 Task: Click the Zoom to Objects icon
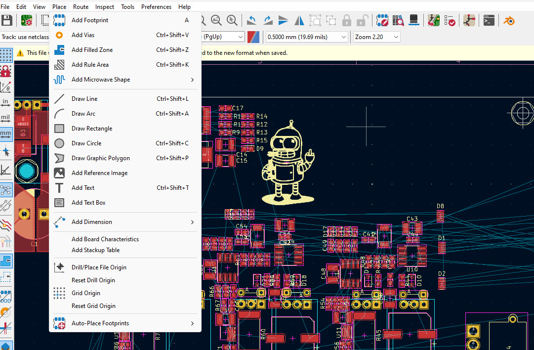point(216,20)
